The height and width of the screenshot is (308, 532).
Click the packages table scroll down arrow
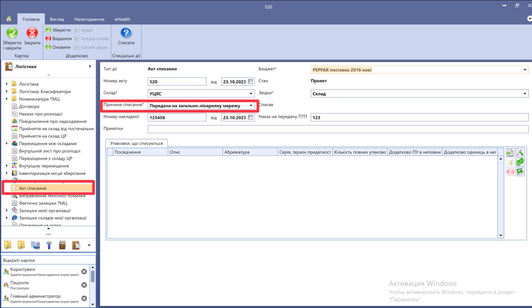tap(501, 236)
